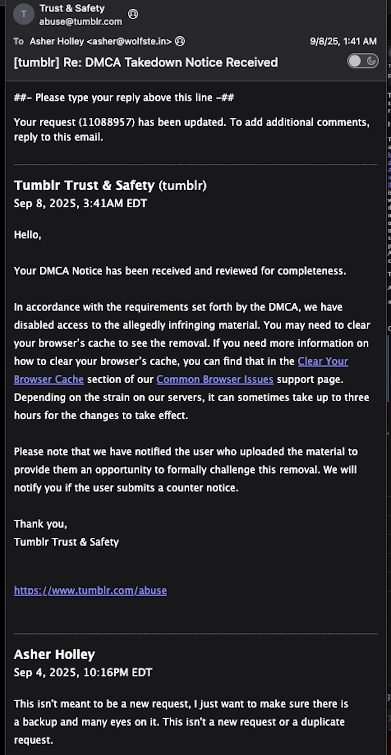
Task: Click the abuse@tumblr.com sender address
Action: (80, 21)
